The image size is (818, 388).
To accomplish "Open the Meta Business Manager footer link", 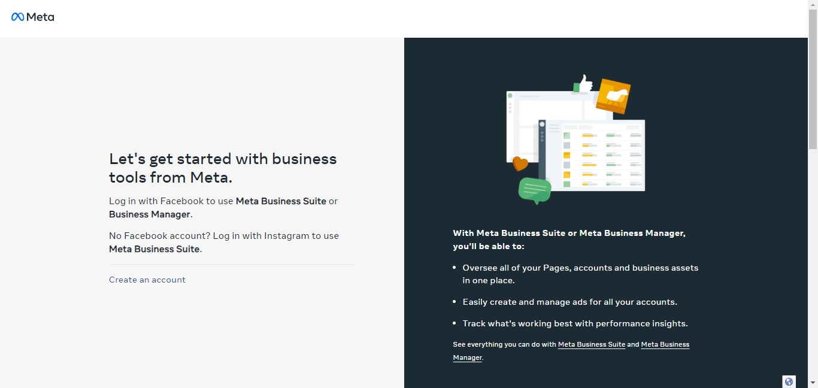I will click(x=571, y=351).
